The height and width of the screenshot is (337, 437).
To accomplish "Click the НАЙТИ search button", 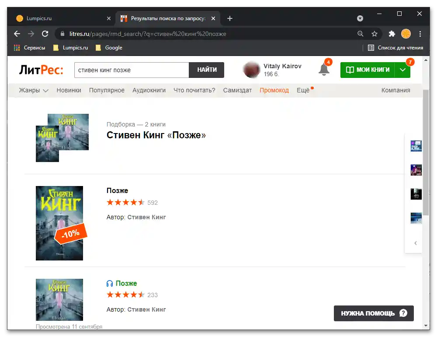I will point(207,70).
